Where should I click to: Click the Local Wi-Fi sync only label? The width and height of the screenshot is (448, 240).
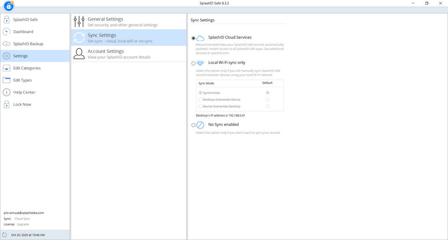coord(227,62)
